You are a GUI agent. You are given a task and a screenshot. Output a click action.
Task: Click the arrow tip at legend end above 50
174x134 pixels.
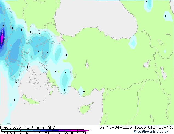87,130
